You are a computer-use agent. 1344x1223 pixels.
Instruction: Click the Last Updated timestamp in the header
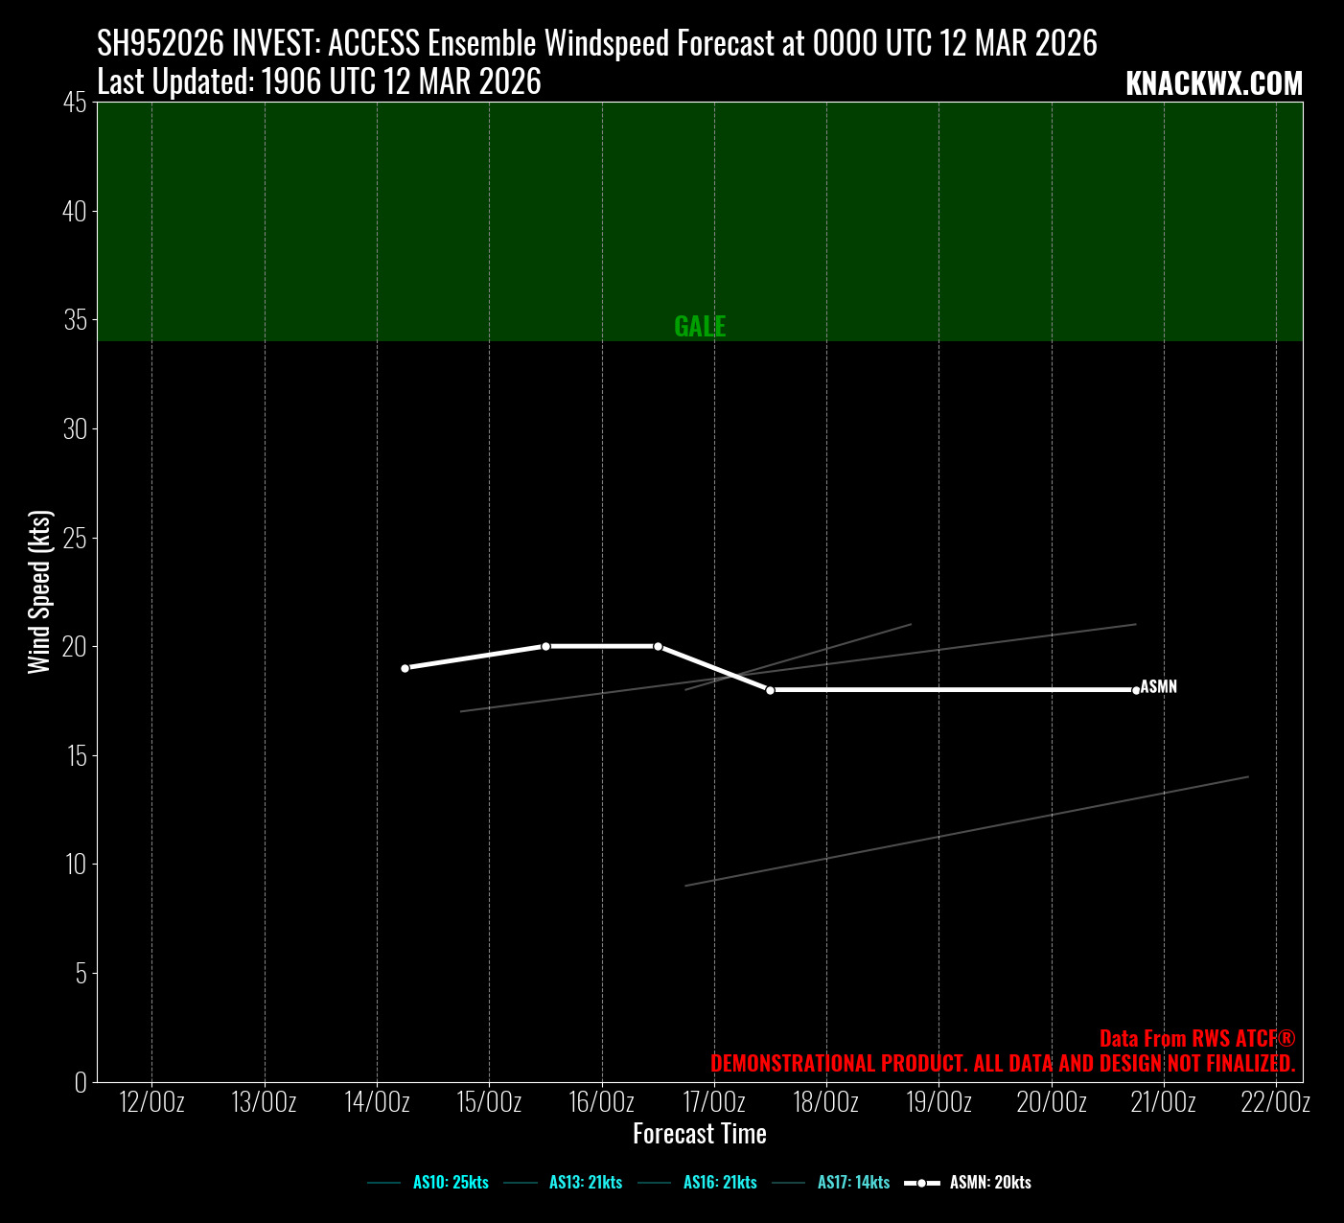tap(319, 82)
